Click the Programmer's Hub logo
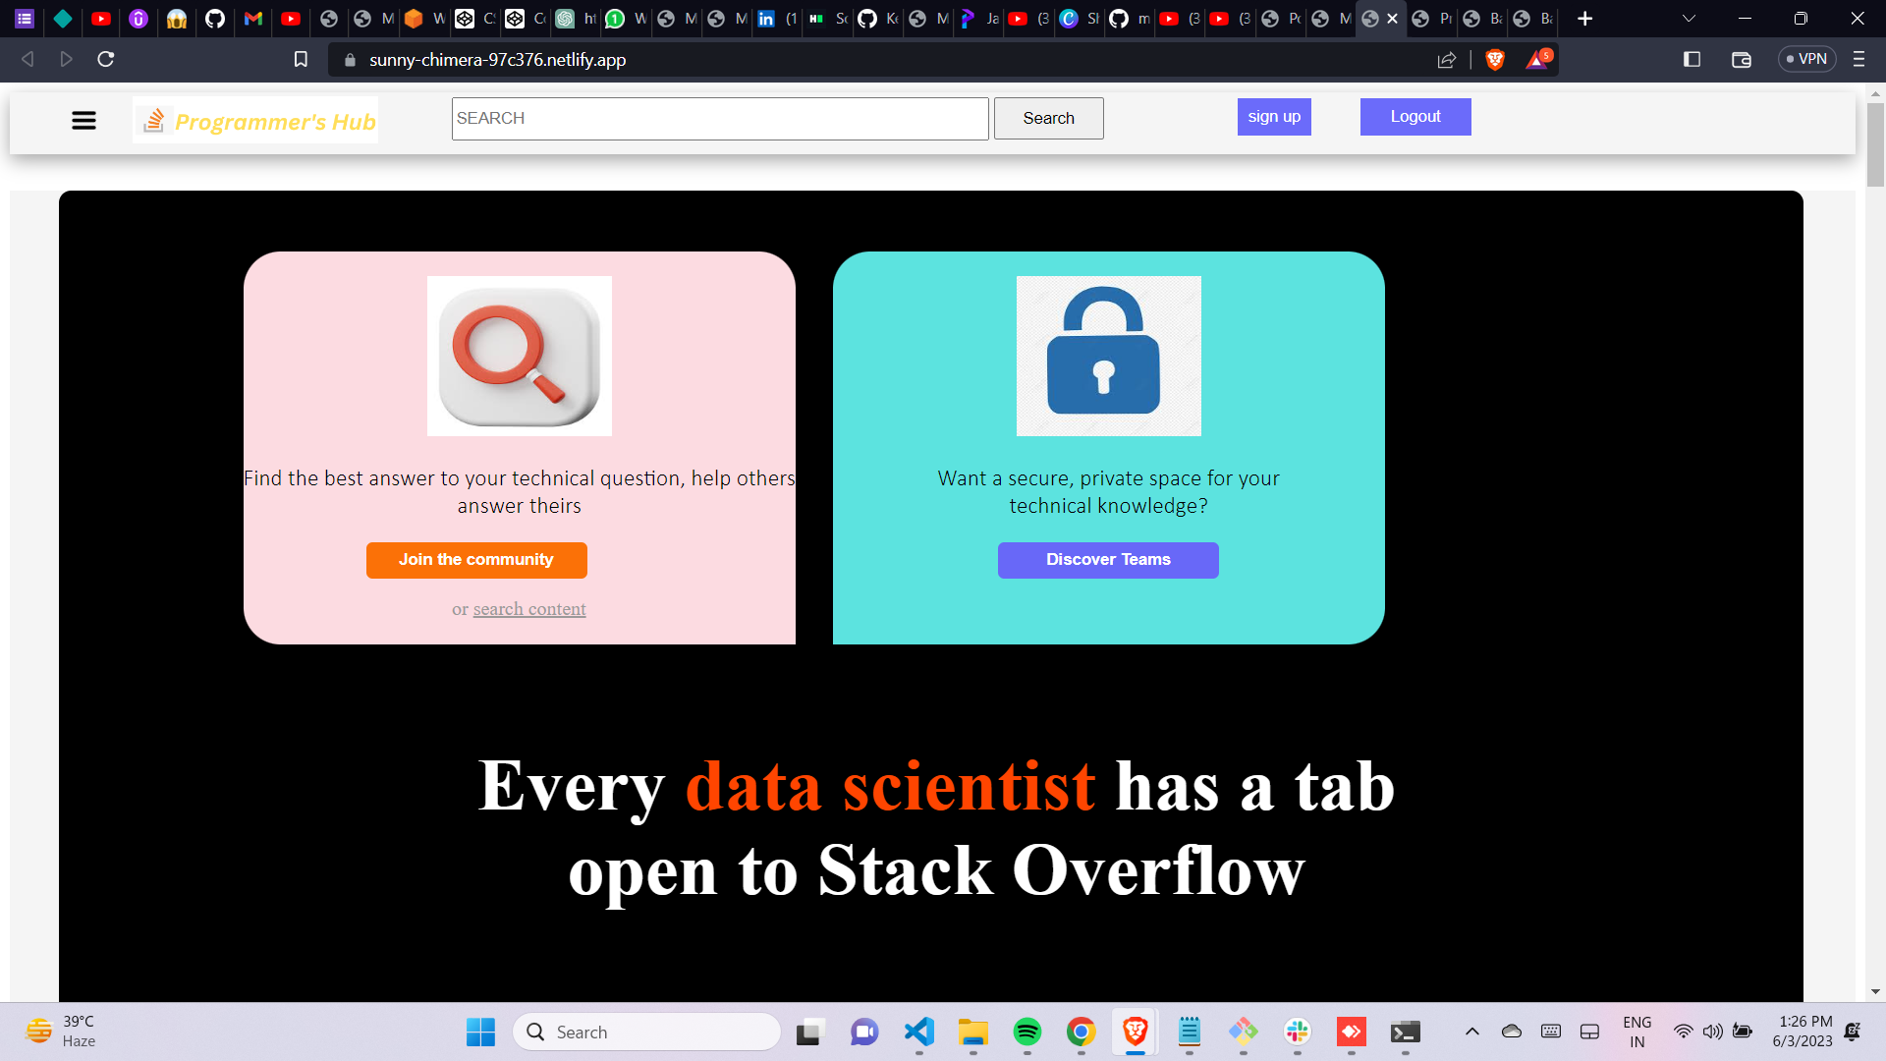 click(255, 120)
